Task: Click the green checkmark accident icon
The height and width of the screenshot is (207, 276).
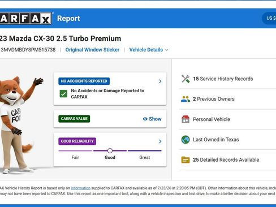Action: click(63, 94)
